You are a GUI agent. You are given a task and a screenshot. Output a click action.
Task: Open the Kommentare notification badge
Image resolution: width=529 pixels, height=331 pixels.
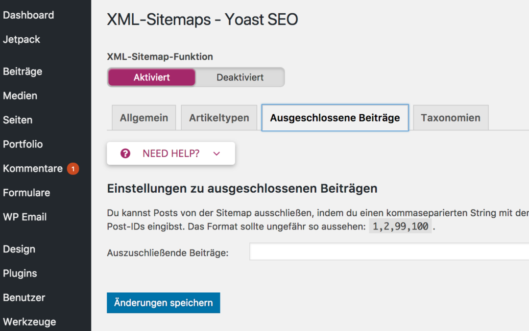[73, 169]
